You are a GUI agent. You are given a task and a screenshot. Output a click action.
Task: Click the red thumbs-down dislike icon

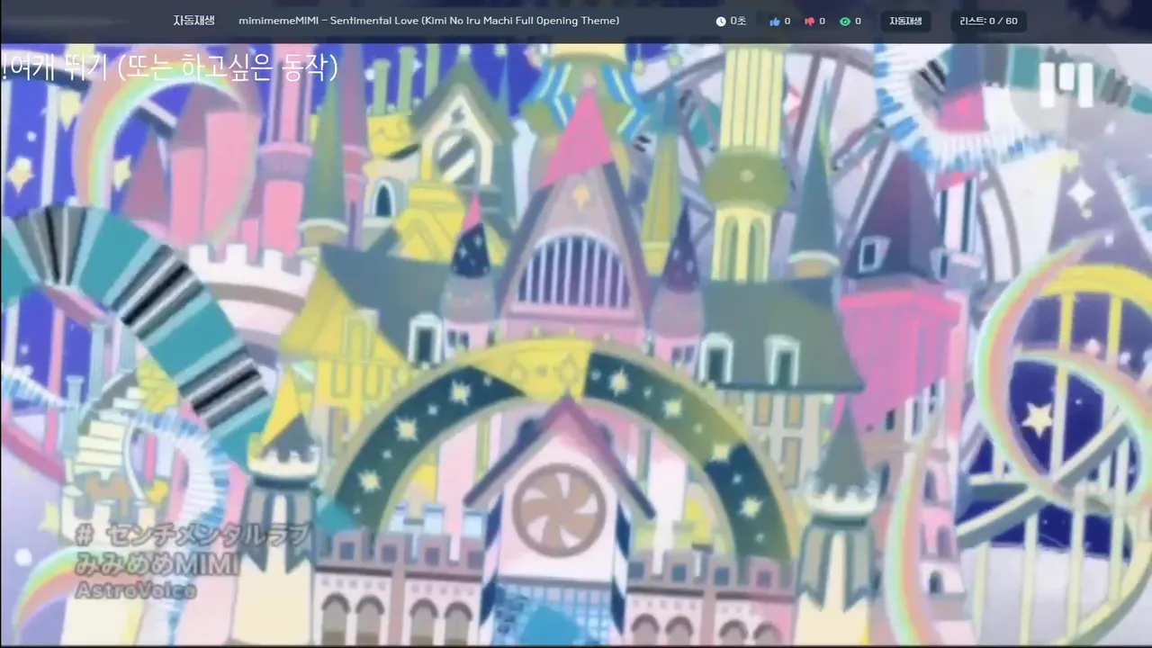(809, 22)
